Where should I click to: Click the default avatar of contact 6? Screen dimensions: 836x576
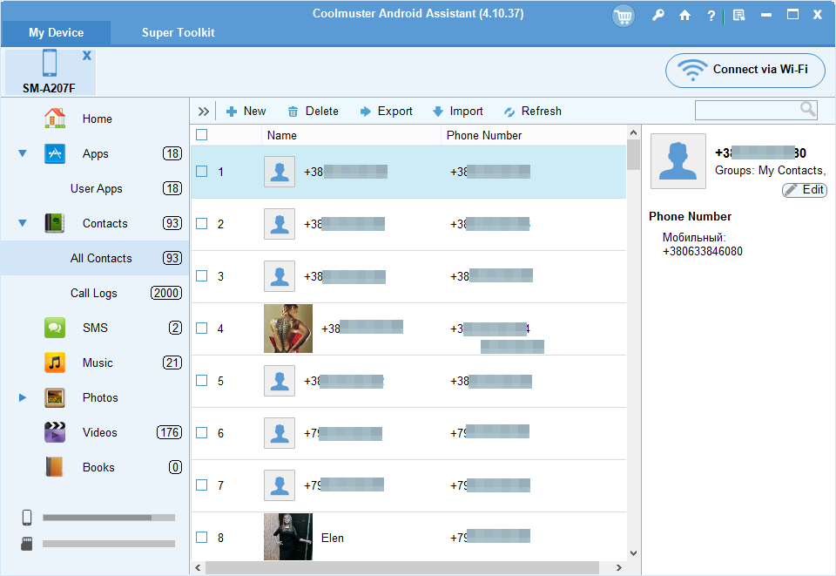pyautogui.click(x=280, y=432)
